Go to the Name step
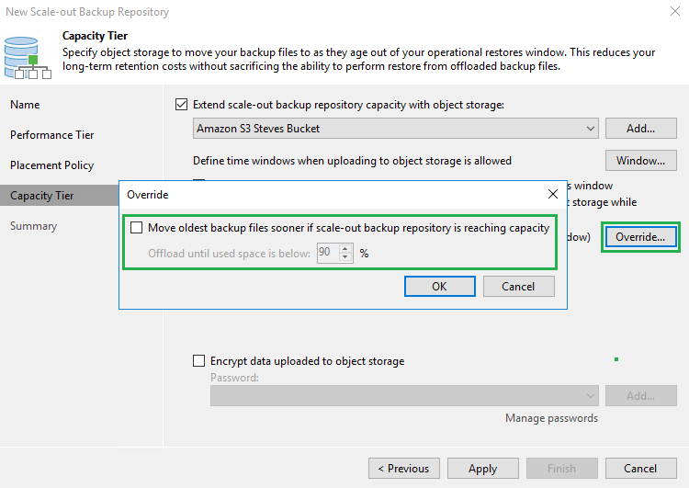The width and height of the screenshot is (689, 488). 25,105
